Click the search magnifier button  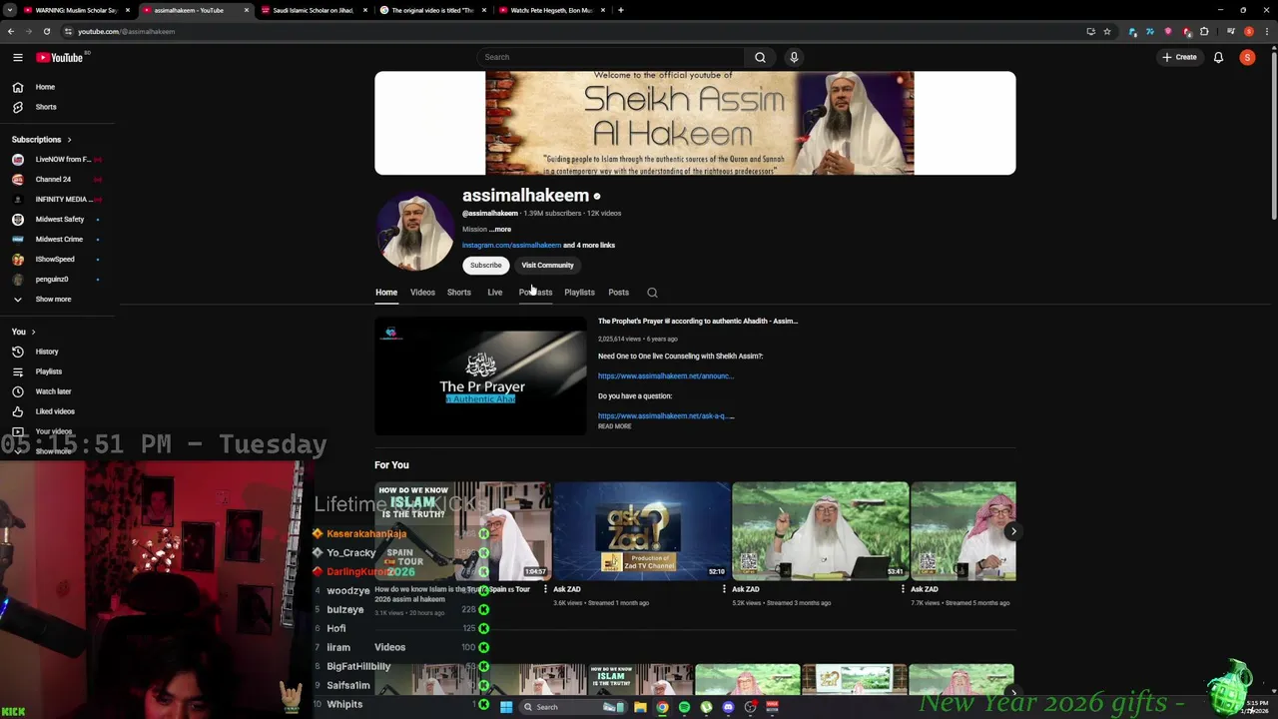click(x=760, y=57)
